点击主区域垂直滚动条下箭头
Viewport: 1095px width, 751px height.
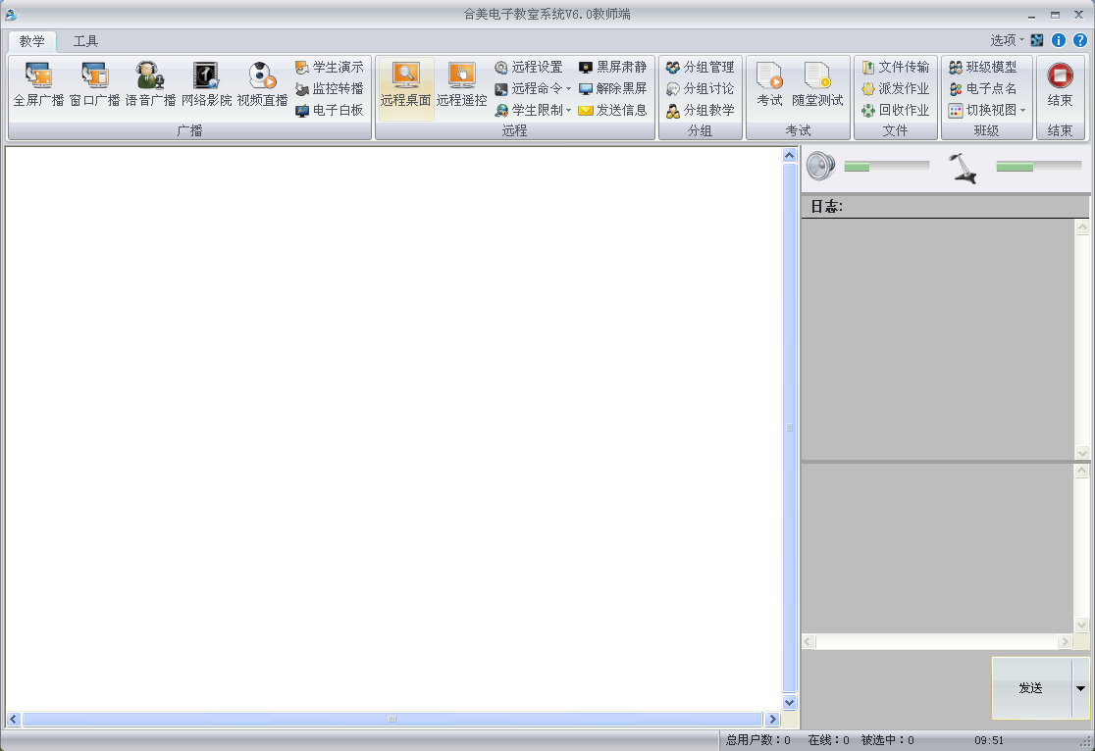[x=789, y=702]
